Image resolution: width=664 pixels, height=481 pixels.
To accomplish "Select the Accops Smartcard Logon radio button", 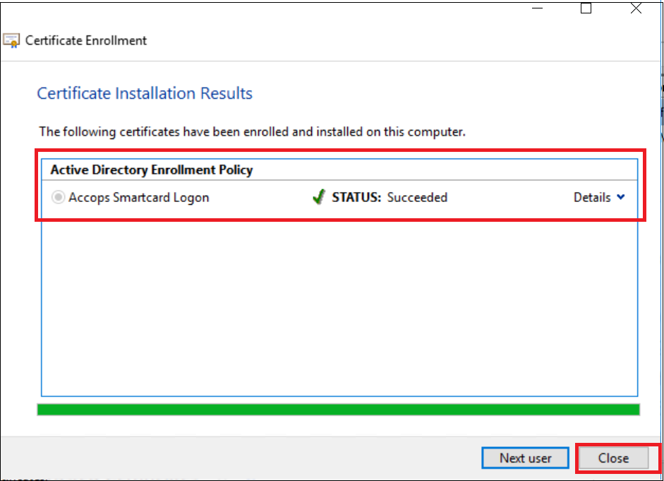I will point(58,198).
